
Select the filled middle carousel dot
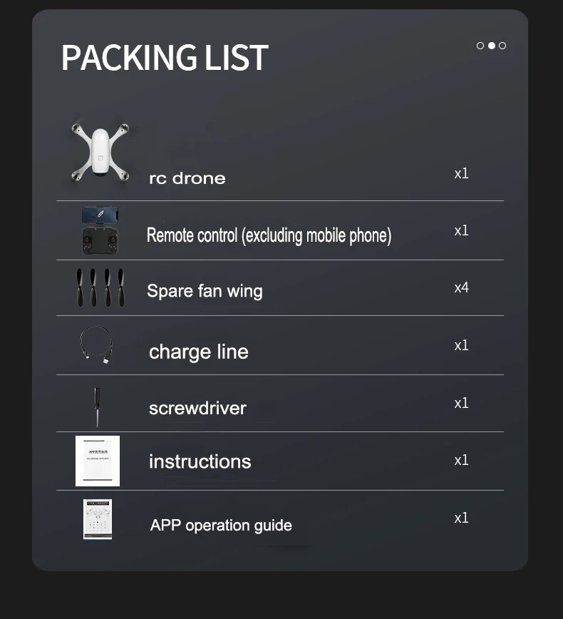pos(492,46)
